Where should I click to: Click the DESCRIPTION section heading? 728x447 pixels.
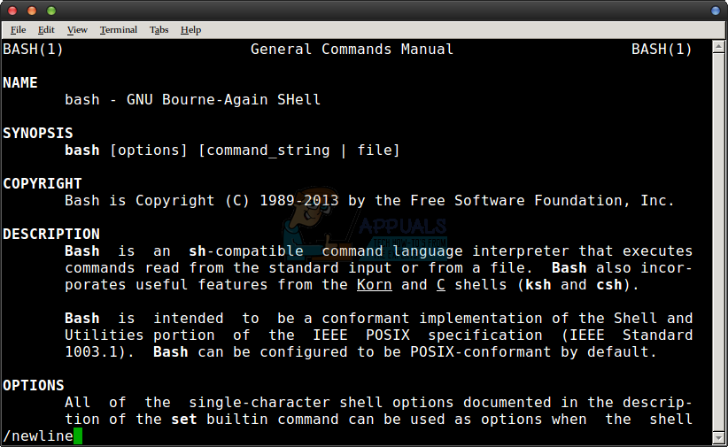click(x=51, y=234)
